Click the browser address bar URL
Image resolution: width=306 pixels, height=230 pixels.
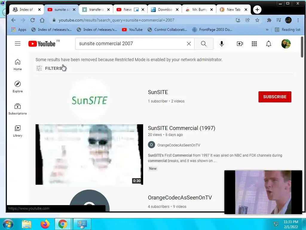pos(116,20)
